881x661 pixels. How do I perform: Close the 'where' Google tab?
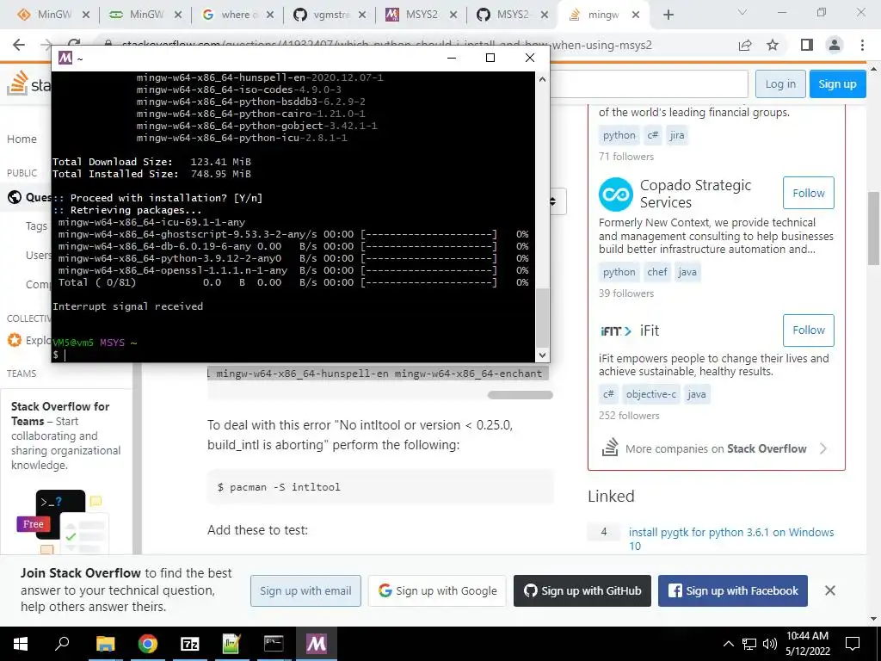click(269, 15)
